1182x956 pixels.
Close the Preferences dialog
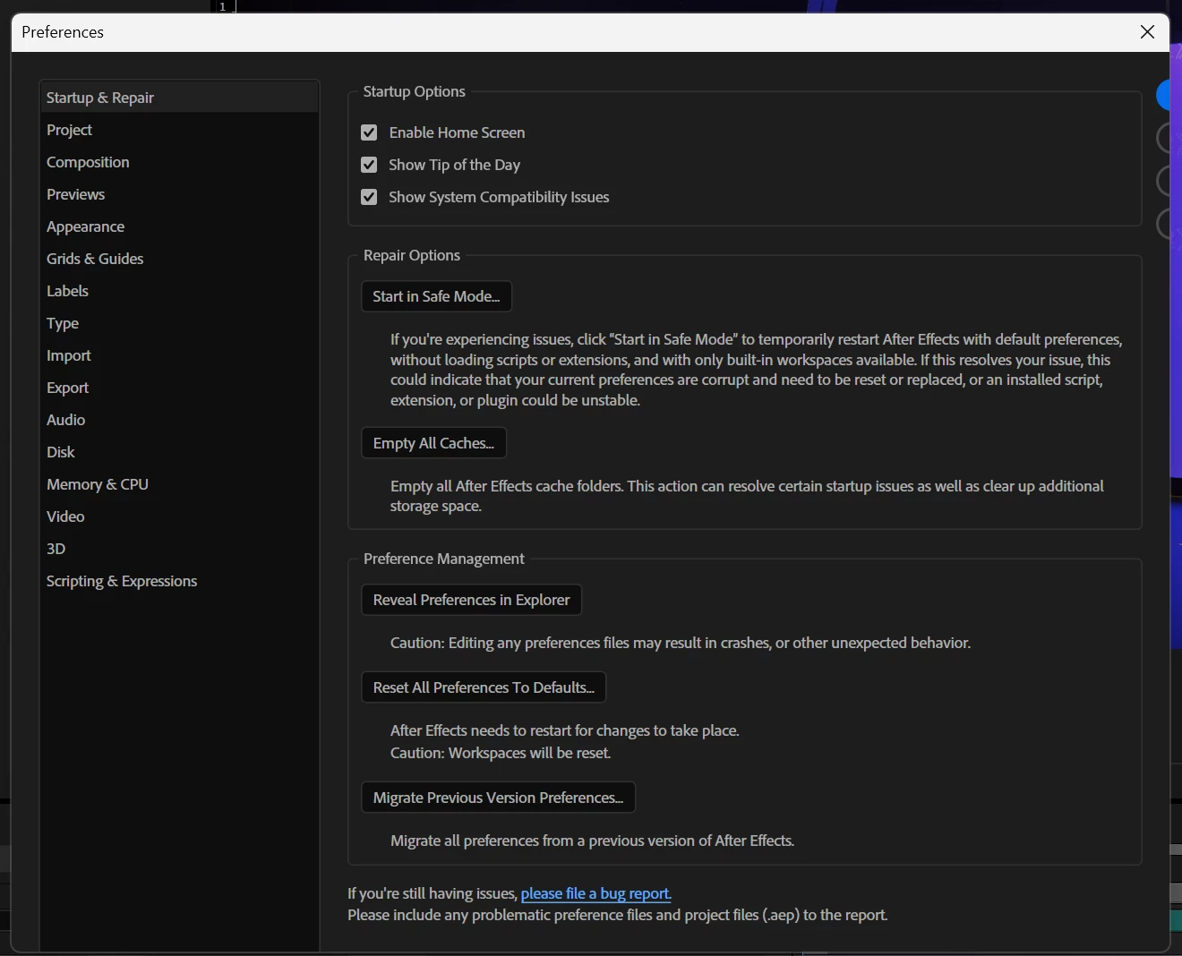coord(1147,32)
